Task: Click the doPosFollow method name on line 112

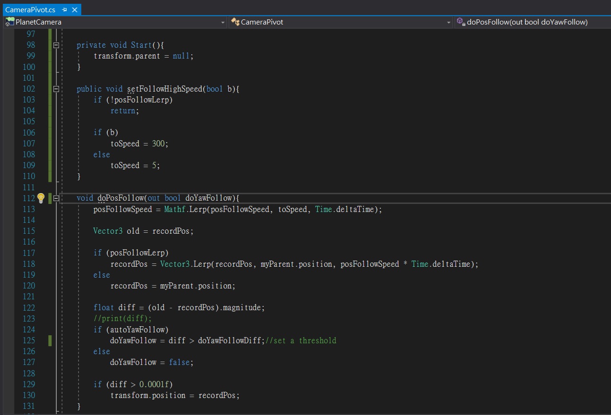Action: (x=120, y=198)
